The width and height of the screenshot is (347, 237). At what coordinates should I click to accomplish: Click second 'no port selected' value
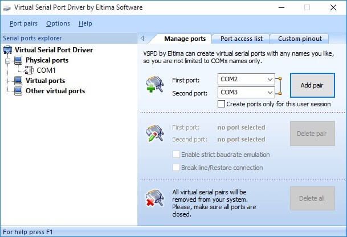coord(241,139)
